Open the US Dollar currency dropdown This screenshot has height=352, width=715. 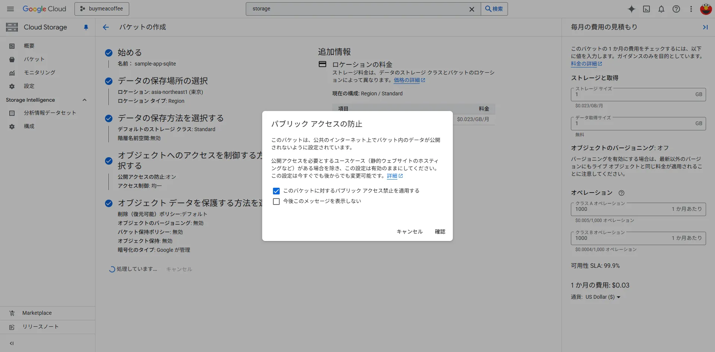[x=603, y=297]
